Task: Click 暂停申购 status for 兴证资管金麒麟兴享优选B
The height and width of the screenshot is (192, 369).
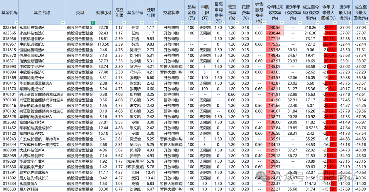Action: point(171,94)
